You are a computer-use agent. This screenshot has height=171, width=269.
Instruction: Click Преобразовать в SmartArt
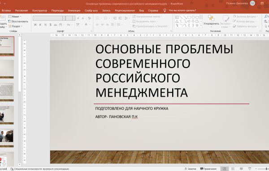click(x=151, y=26)
